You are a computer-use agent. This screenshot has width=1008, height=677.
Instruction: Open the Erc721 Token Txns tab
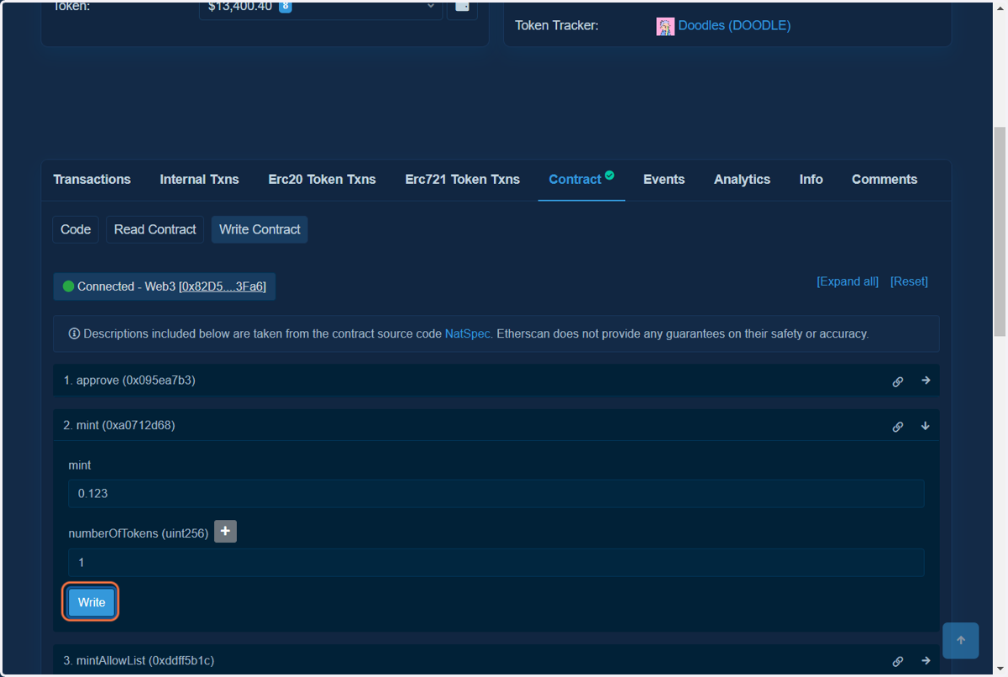point(462,180)
